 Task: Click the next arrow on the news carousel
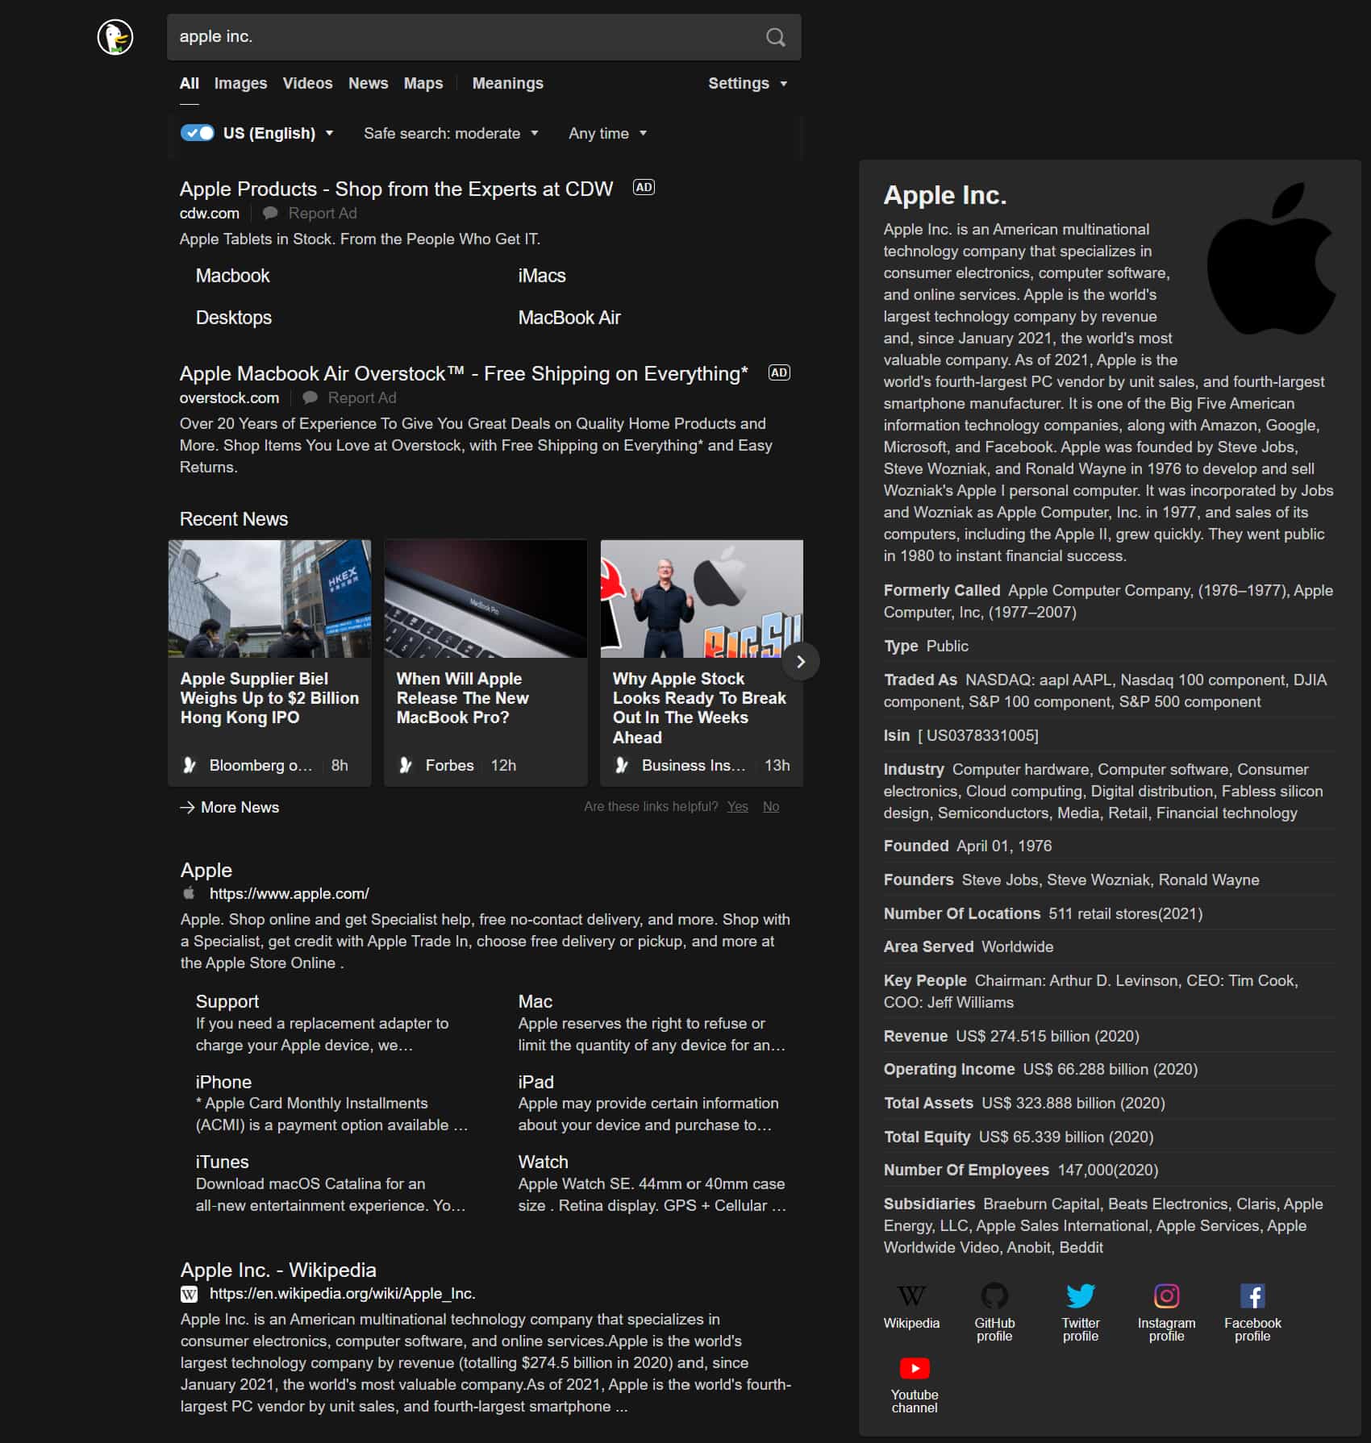[x=801, y=663]
